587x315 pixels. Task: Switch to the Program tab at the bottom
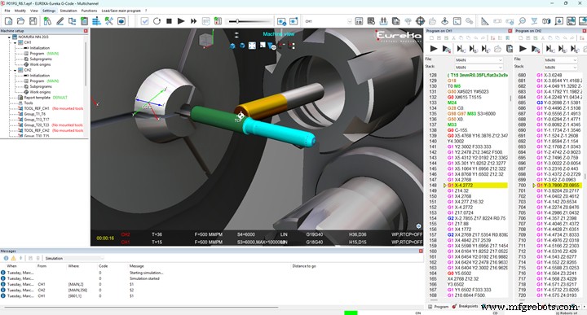click(438, 307)
